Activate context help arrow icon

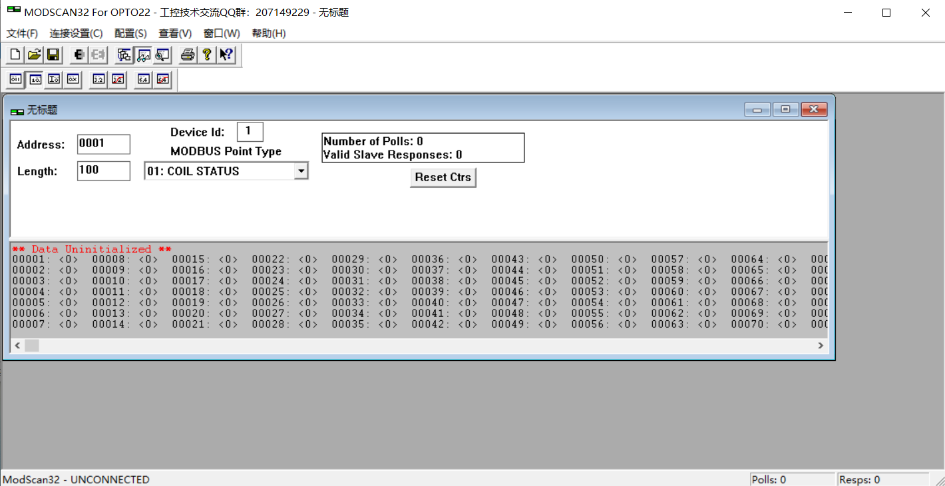[226, 54]
